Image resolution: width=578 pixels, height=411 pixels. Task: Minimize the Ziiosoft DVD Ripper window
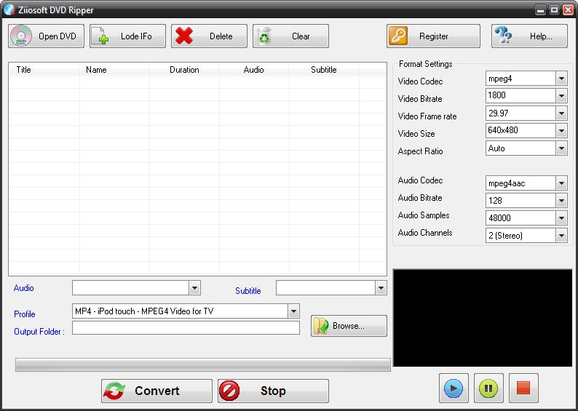click(540, 10)
